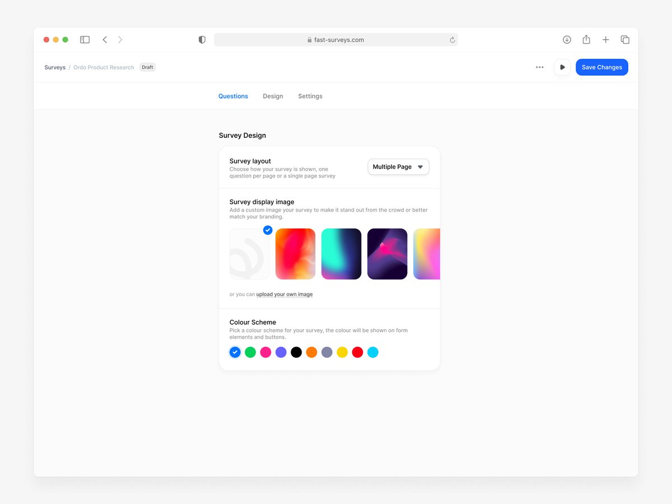Click the privacy shield icon

[x=202, y=40]
